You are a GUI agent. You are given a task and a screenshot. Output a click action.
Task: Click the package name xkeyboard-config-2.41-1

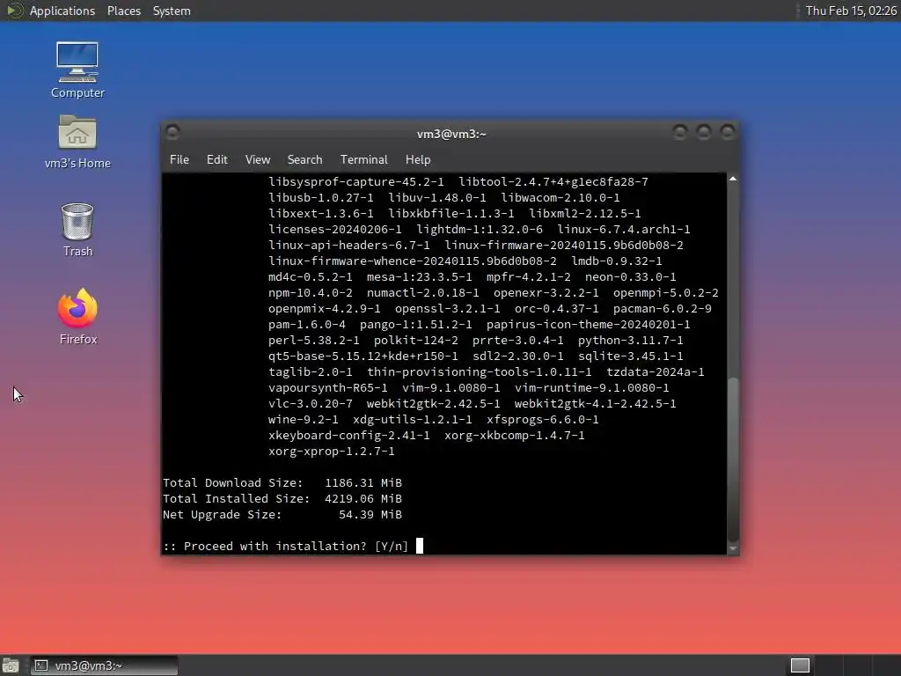348,435
